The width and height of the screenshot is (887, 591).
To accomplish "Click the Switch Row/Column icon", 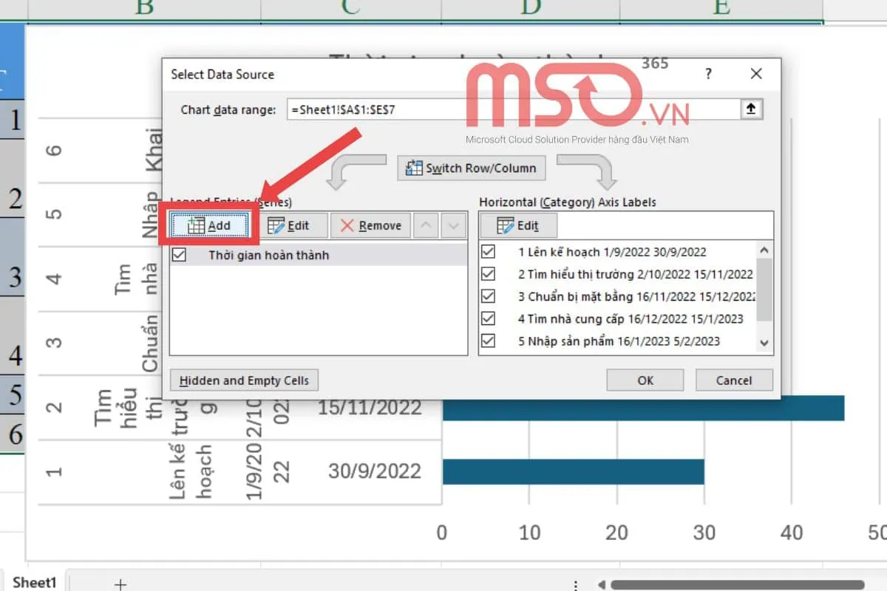I will pyautogui.click(x=414, y=168).
